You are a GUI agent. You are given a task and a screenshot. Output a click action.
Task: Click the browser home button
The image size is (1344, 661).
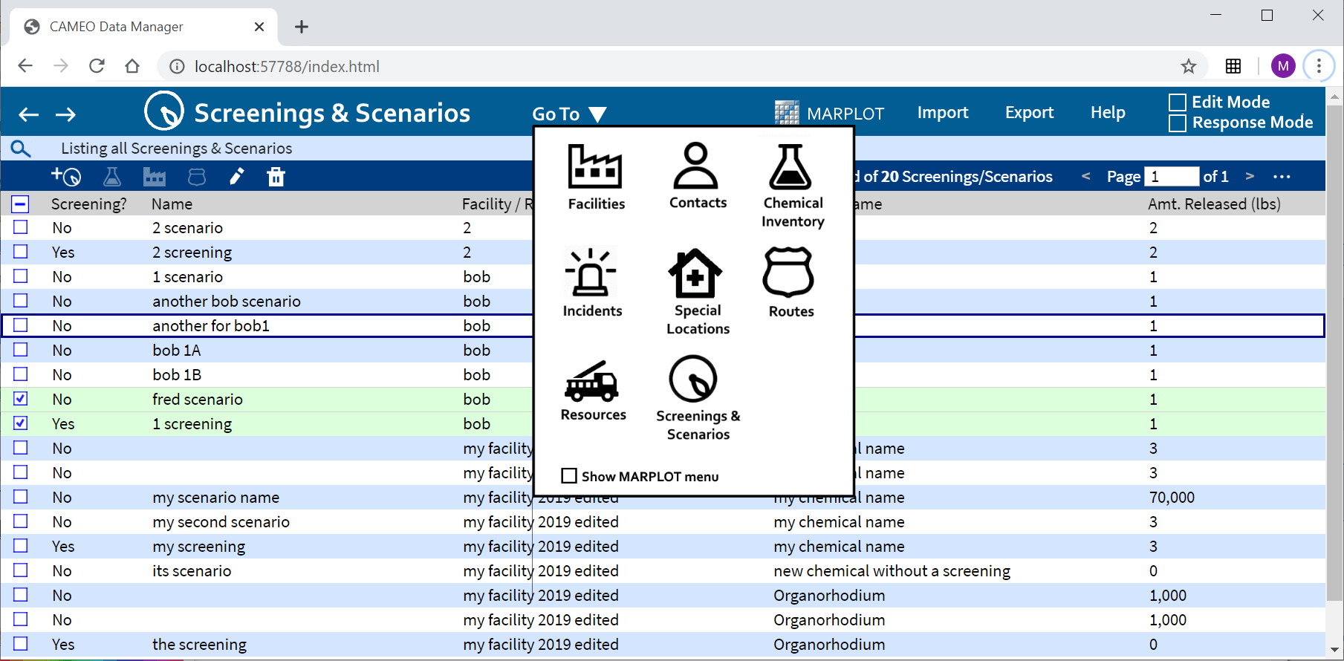132,66
